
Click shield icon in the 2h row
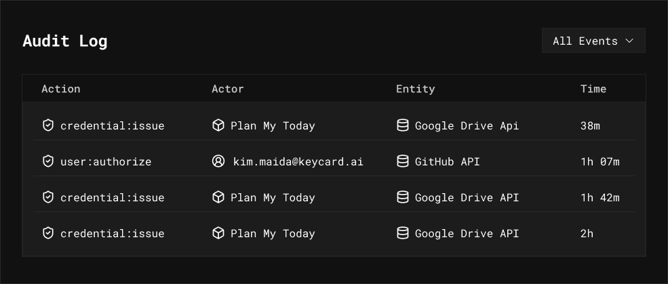coord(47,233)
